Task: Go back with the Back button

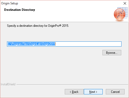Action: (74, 92)
